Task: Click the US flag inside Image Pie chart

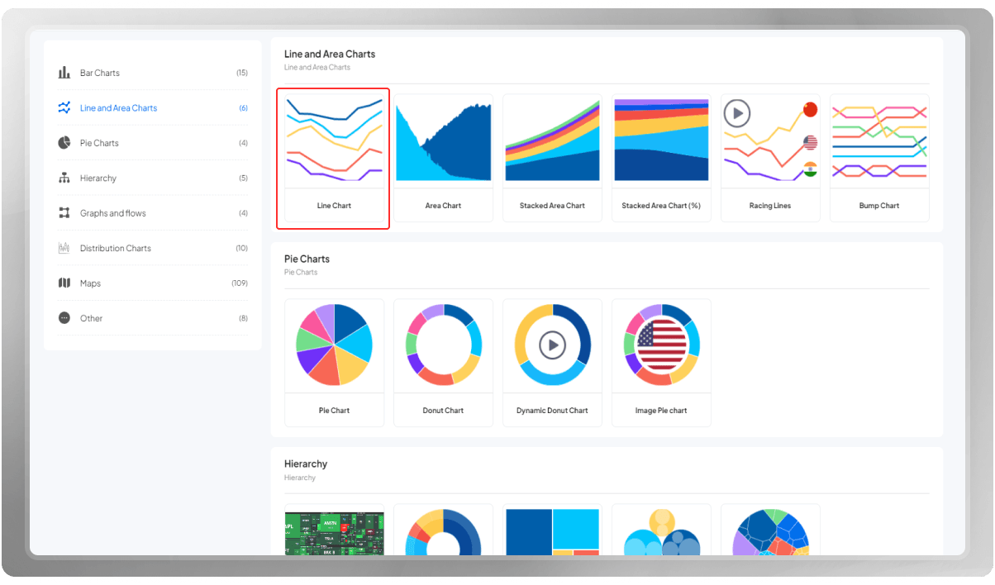Action: coord(662,345)
